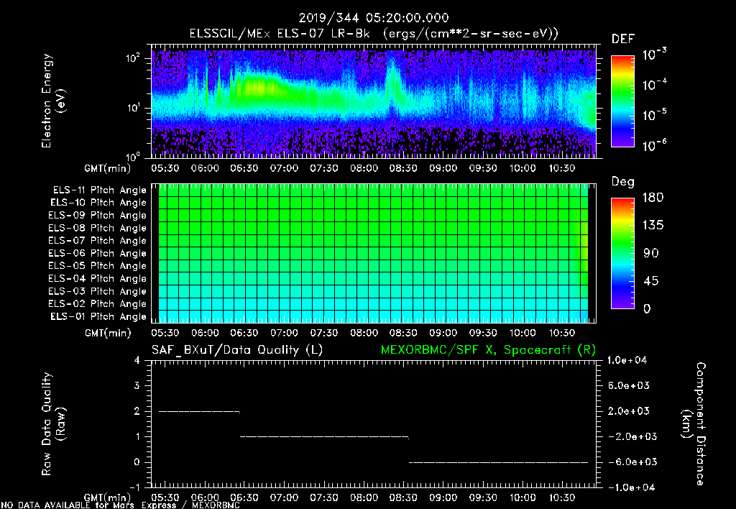Screen dimensions: 736x509
Task: Click the Deg pitch angle color bar
Action: [622, 253]
